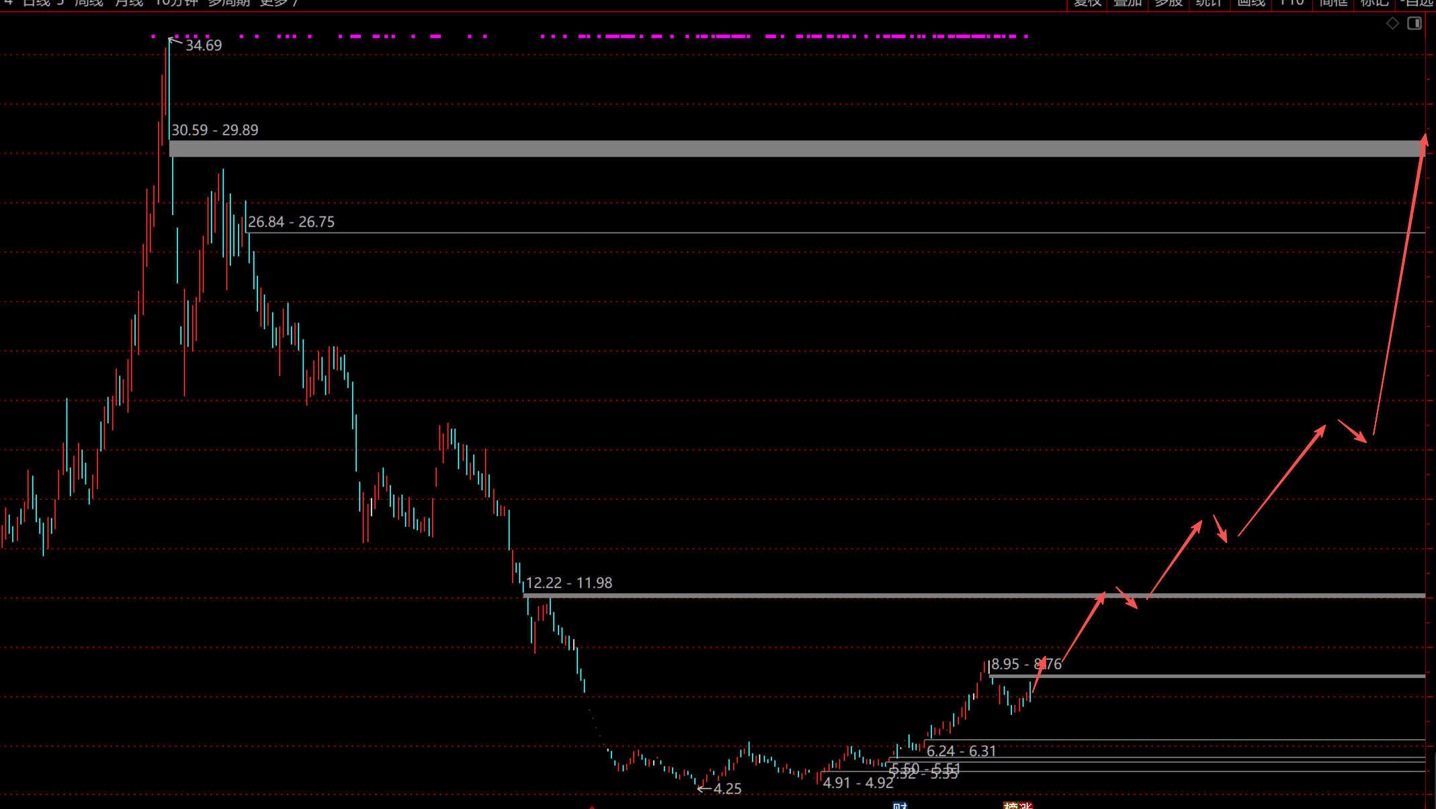Click the 34.69 peak price label
The image size is (1436, 809).
pyautogui.click(x=203, y=46)
